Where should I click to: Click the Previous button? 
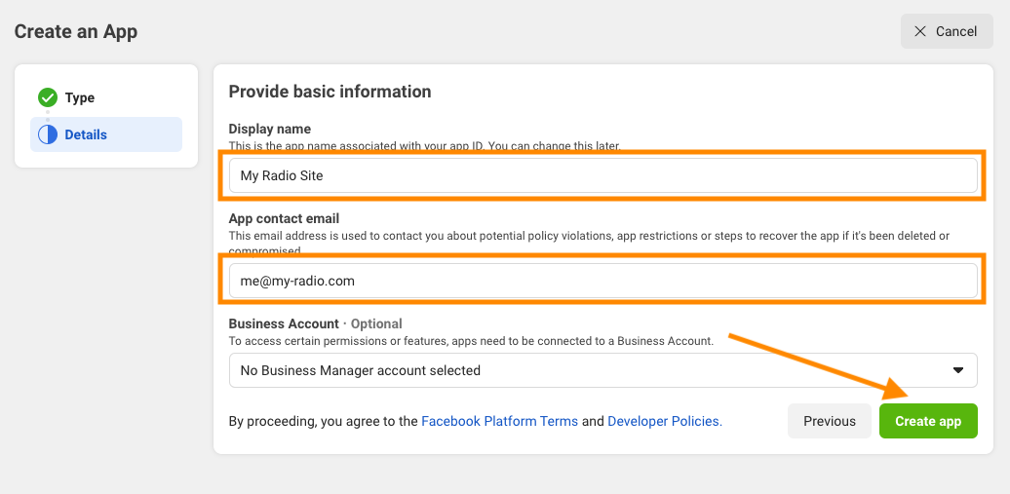(x=830, y=421)
